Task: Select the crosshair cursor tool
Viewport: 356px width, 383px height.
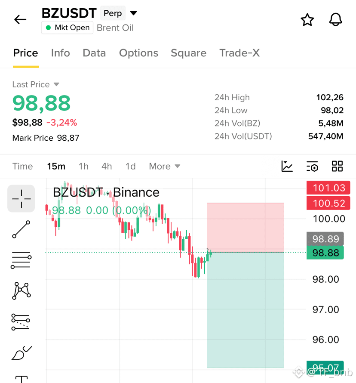Action: point(21,198)
